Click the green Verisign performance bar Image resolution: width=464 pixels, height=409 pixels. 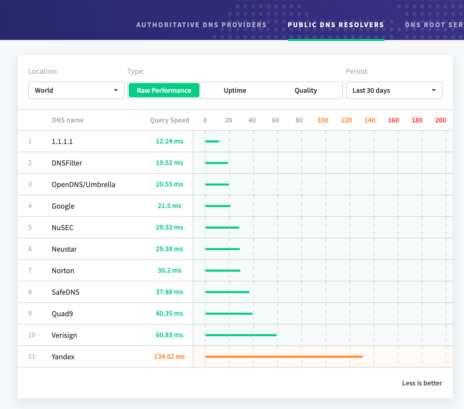241,335
